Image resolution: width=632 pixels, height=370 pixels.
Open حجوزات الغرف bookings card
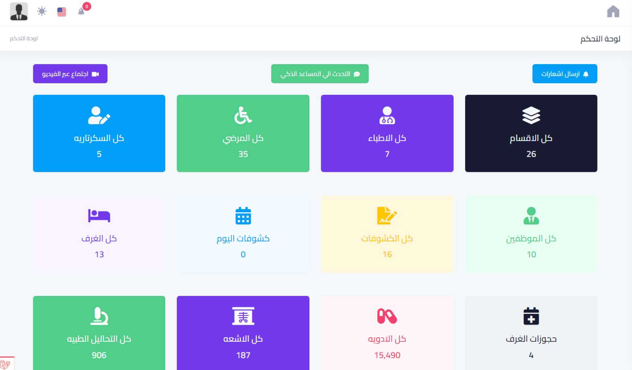click(531, 332)
